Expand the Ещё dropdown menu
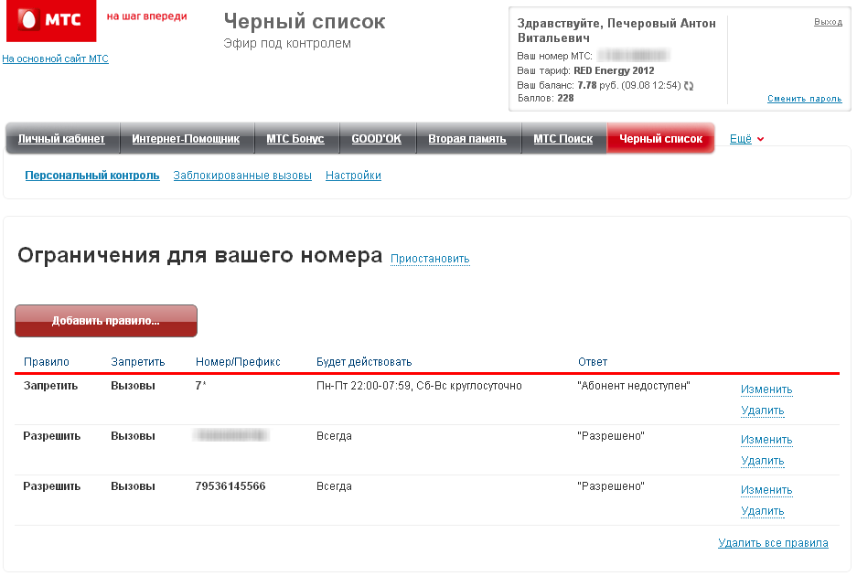This screenshot has height=576, width=857. (746, 139)
